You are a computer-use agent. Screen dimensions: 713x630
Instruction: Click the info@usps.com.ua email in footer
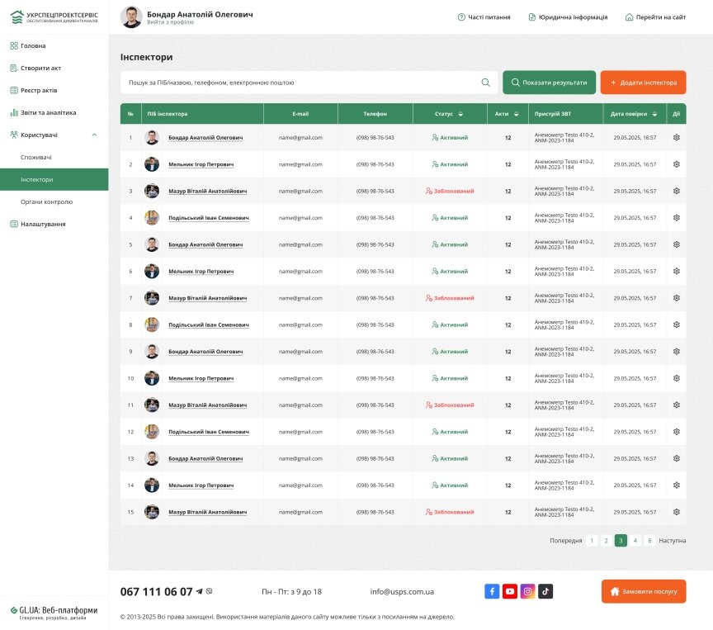[x=402, y=592]
